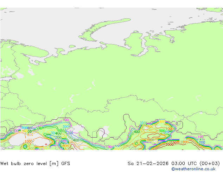This screenshot has width=223, height=172.
Task: Click the red '2000' contour label
Action: (x=170, y=145)
